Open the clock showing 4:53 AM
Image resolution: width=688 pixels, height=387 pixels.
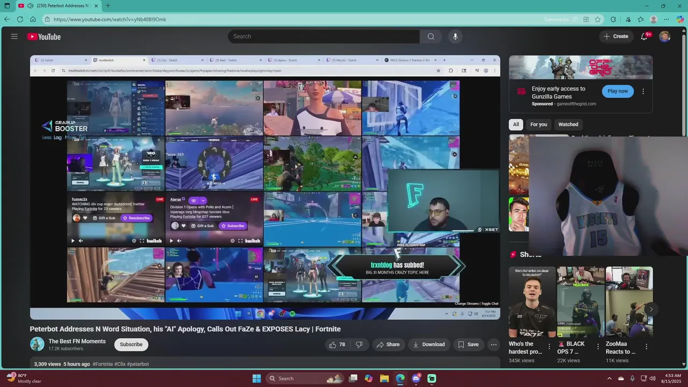[671, 378]
